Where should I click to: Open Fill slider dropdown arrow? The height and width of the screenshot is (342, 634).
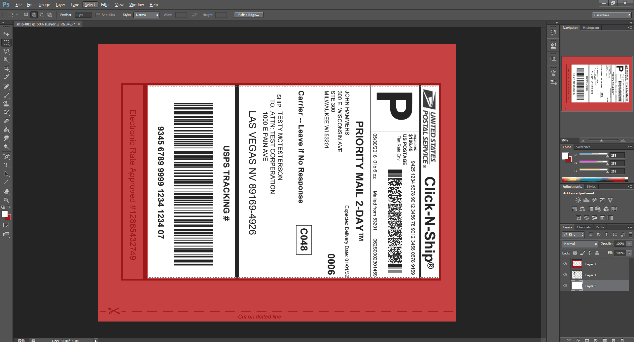point(629,253)
